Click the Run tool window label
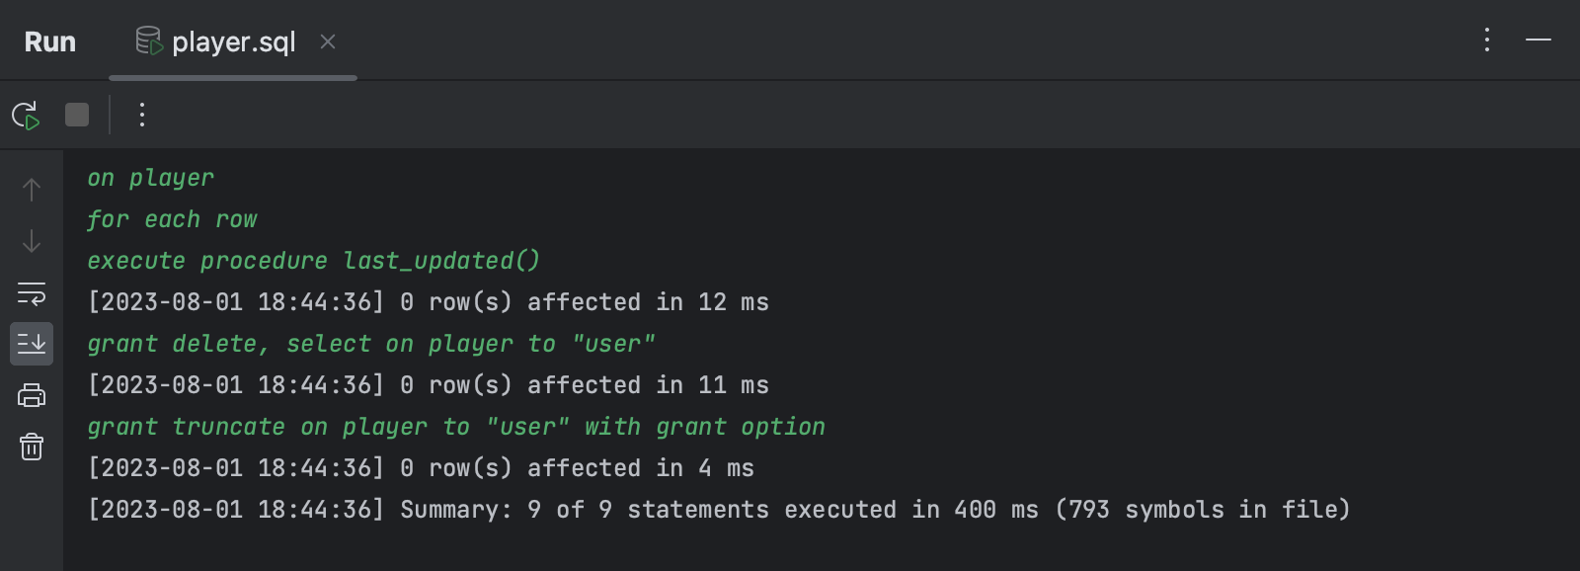The width and height of the screenshot is (1580, 571). (x=49, y=41)
